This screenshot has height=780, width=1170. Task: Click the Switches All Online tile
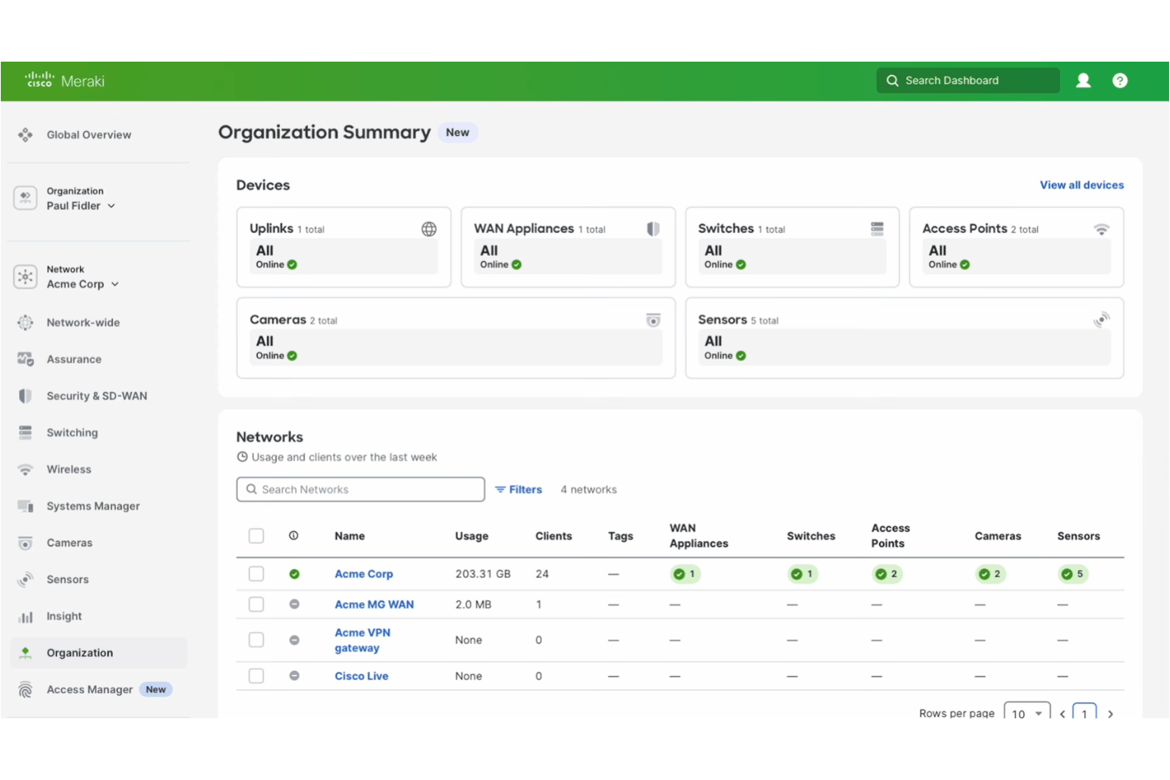(x=792, y=257)
